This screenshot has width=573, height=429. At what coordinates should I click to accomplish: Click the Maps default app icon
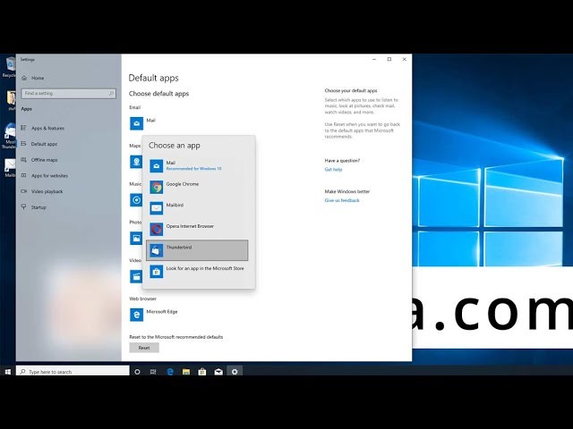[x=136, y=162]
